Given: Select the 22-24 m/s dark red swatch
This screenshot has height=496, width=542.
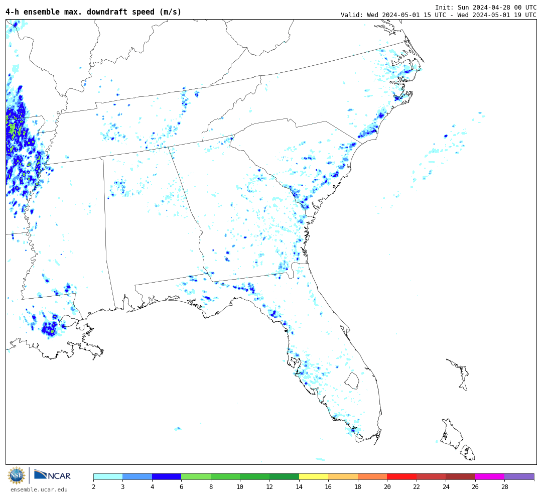Looking at the screenshot, I should [431, 476].
